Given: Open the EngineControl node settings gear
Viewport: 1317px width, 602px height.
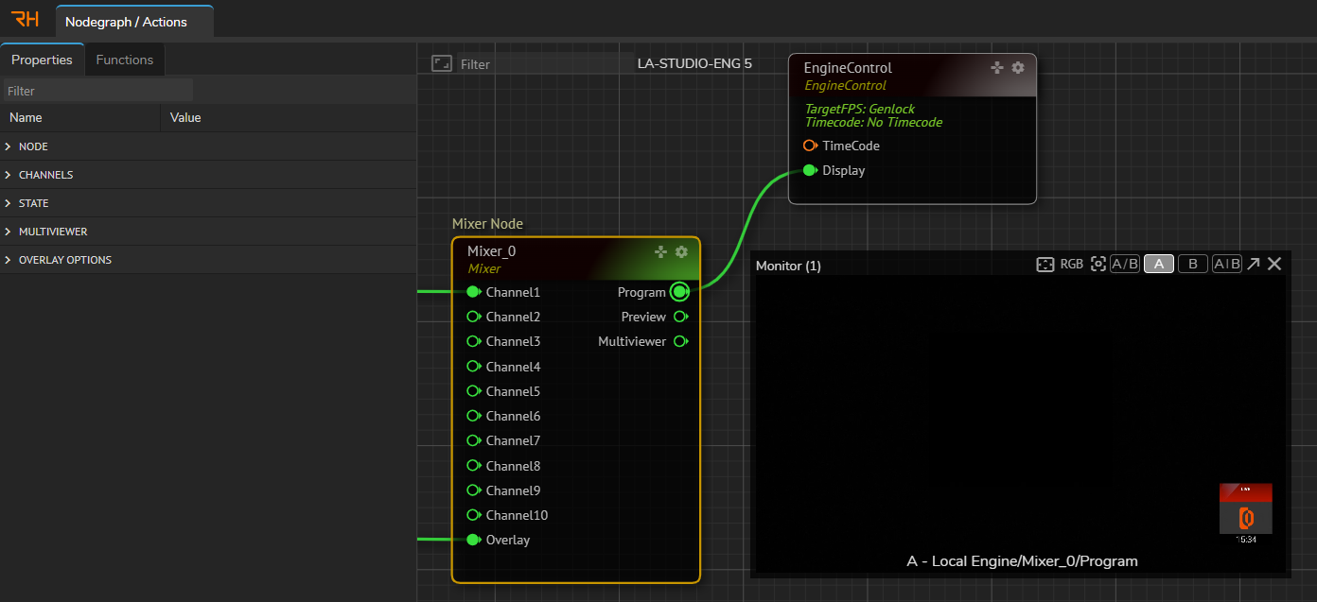Looking at the screenshot, I should (x=1018, y=68).
